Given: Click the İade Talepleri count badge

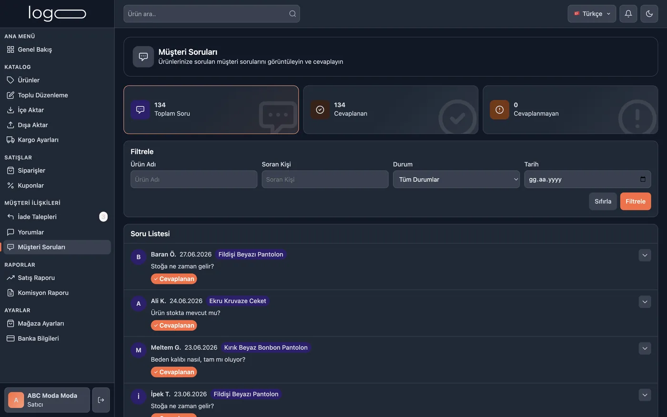Looking at the screenshot, I should [103, 217].
